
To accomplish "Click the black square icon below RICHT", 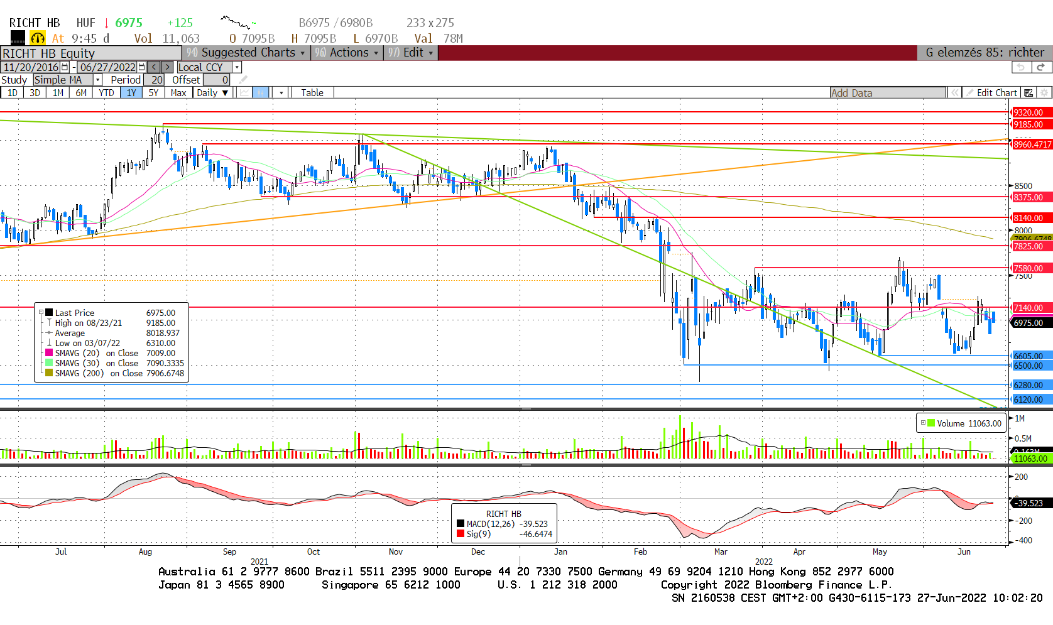I will [x=18, y=38].
